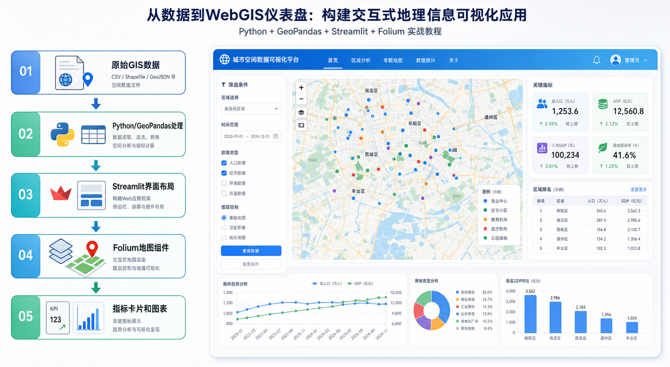Select the 基础地图 radio button
670x367 pixels.
(224, 218)
